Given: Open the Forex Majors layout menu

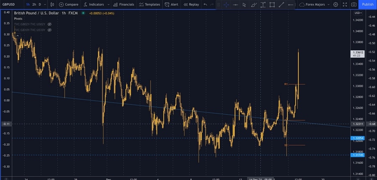Looking at the screenshot, I should click(x=315, y=4).
